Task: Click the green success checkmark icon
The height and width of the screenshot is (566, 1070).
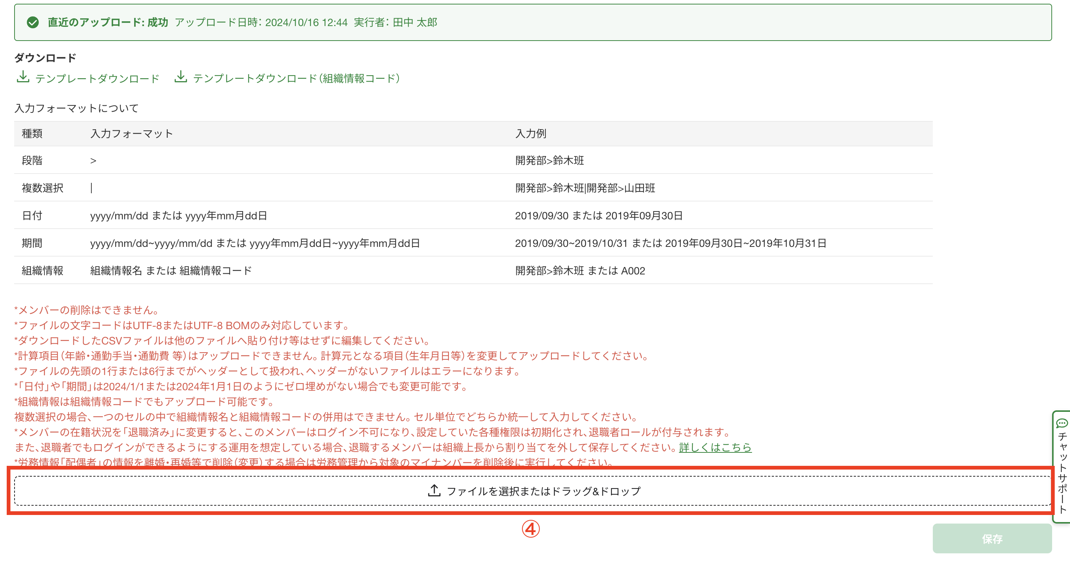Action: pos(33,22)
